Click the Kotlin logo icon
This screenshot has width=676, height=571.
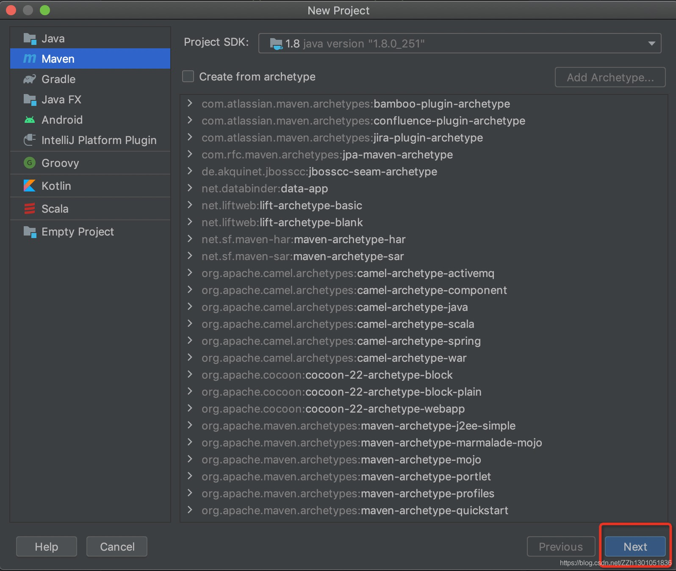point(30,186)
